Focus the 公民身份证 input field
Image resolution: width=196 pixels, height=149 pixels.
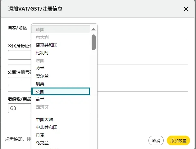(x=19, y=55)
